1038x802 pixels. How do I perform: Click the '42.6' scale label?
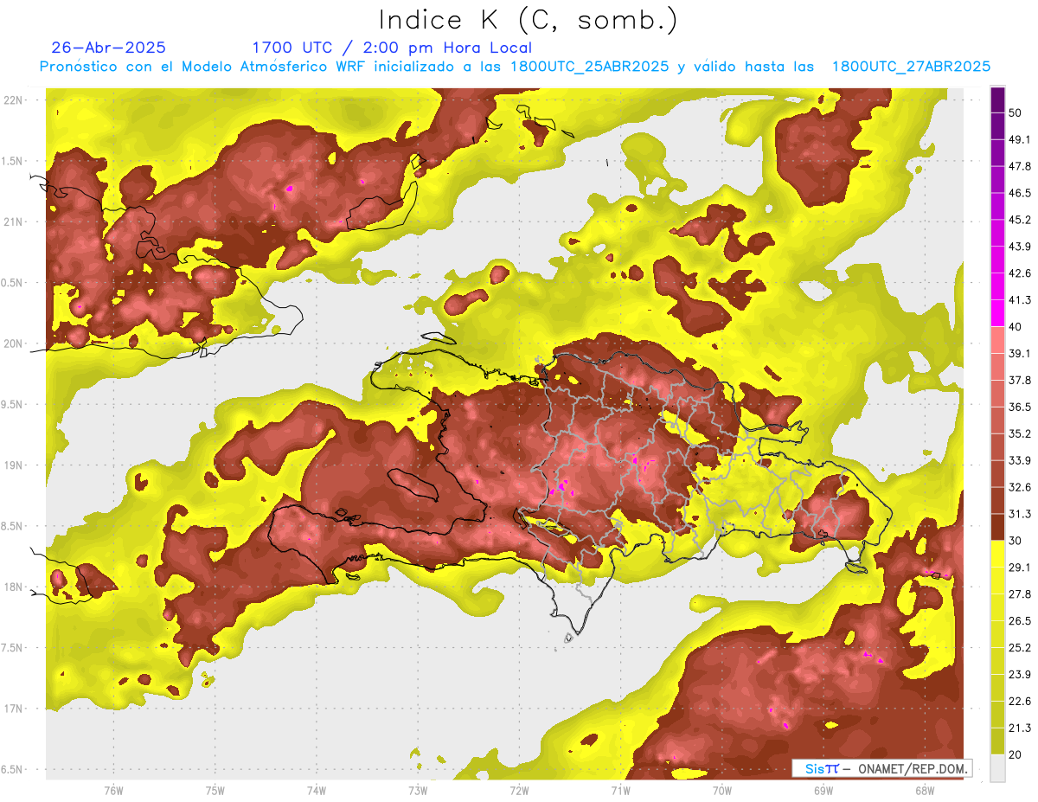click(1020, 273)
